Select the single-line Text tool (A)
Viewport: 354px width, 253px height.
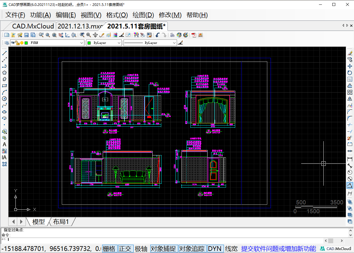(x=4, y=144)
